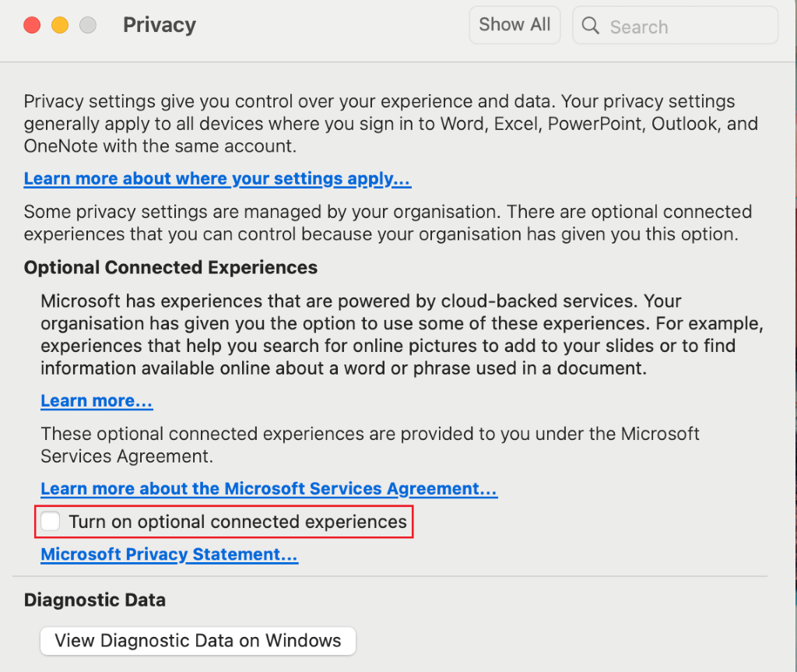Close the Privacy window
797x672 pixels.
pyautogui.click(x=32, y=25)
